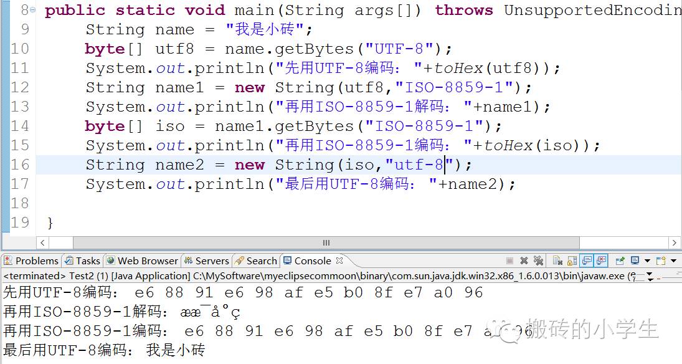682x364 pixels.
Task: Clear the Console output
Action: click(557, 261)
